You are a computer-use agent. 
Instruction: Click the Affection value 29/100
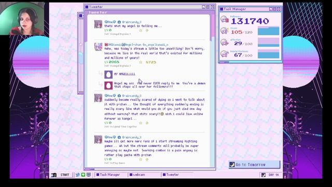click(243, 44)
